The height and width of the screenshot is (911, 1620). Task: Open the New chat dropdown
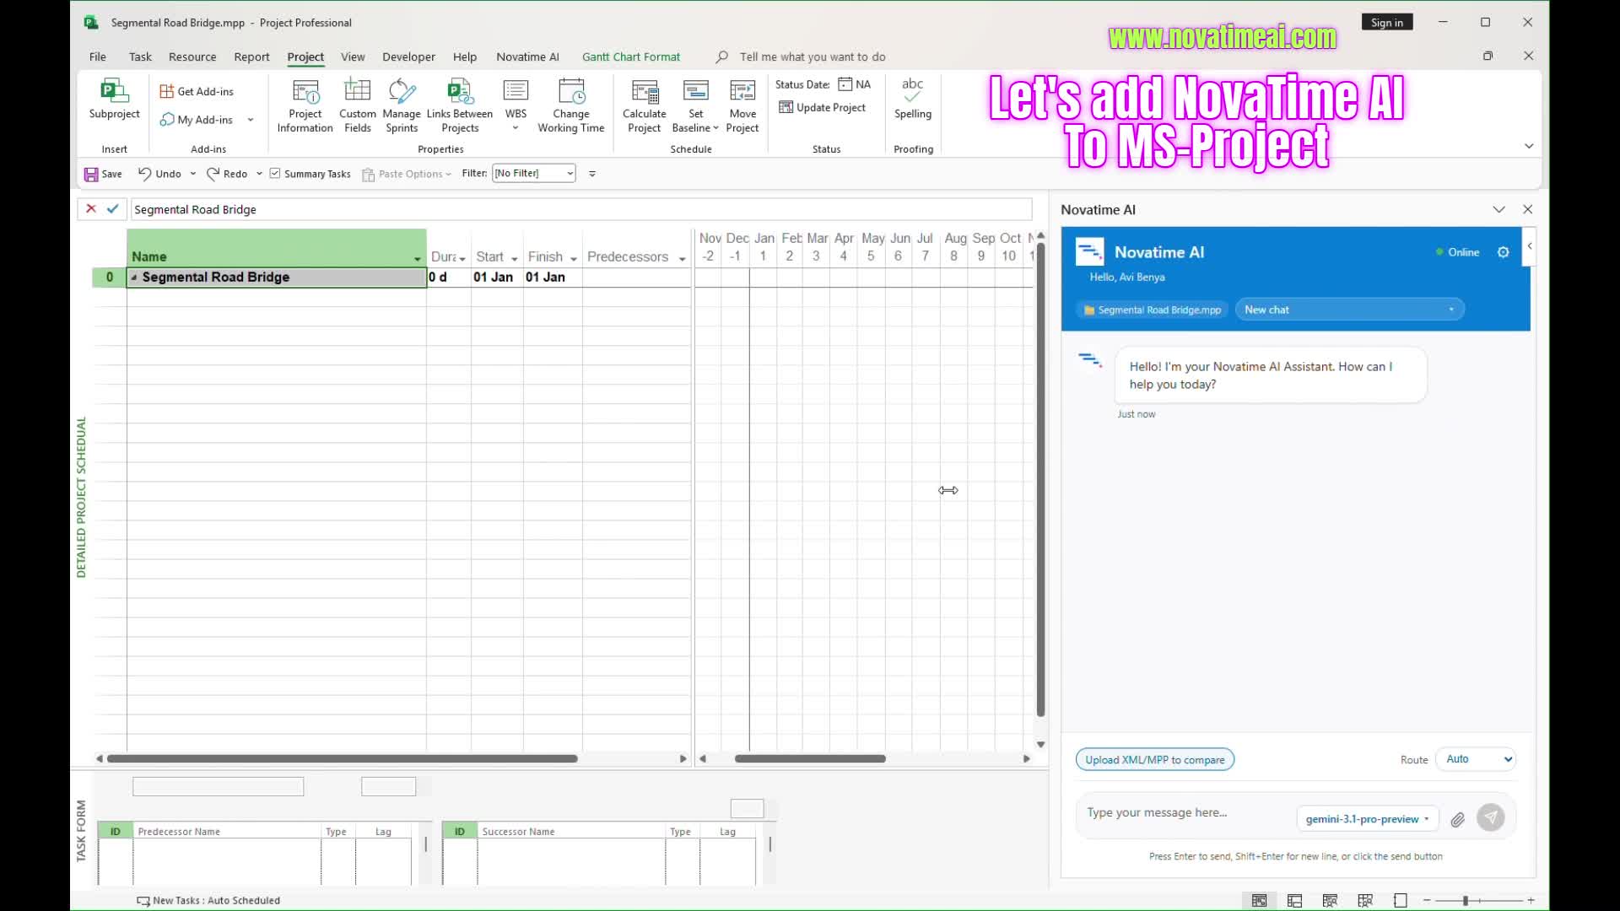(x=1349, y=310)
